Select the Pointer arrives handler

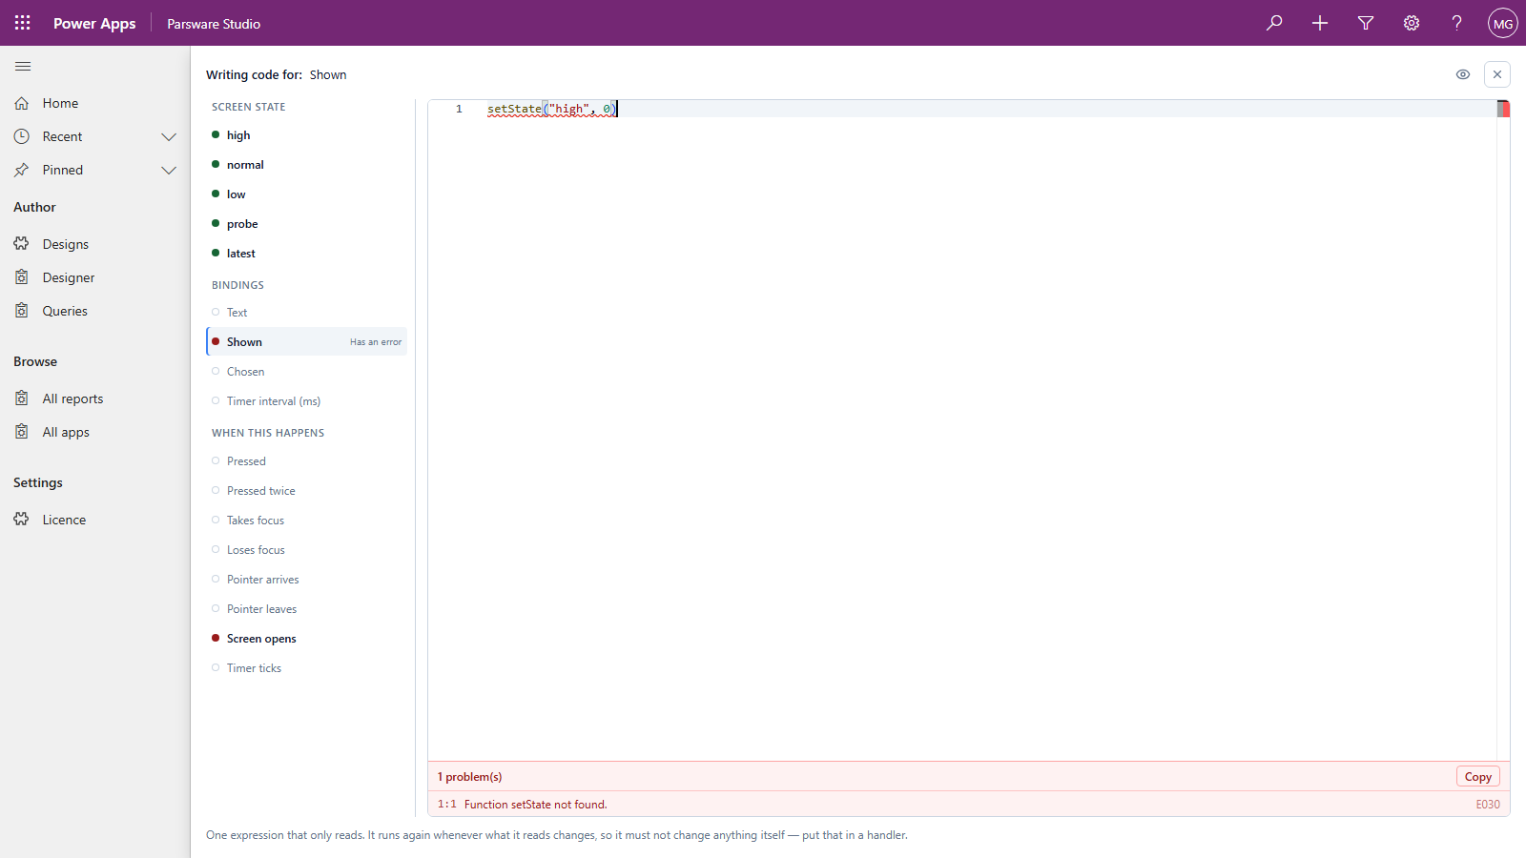306,580
